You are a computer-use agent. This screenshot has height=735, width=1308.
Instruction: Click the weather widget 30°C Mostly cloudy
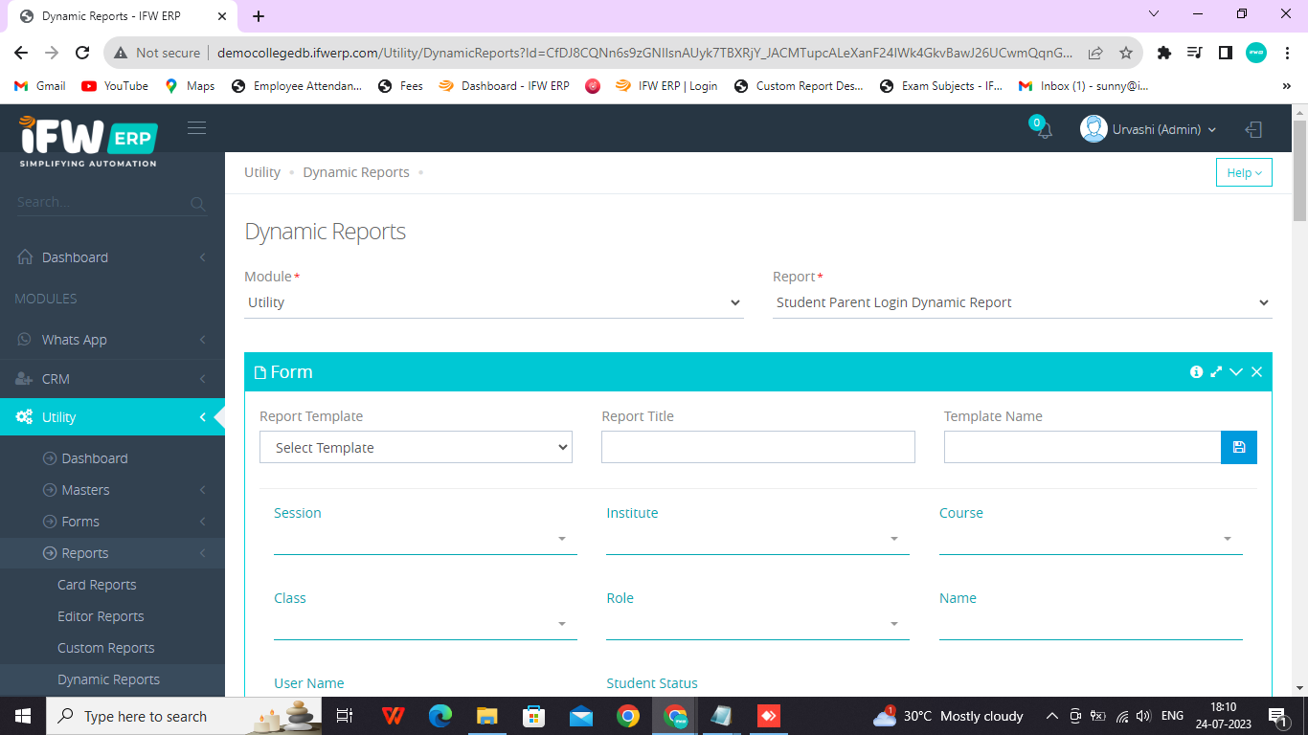click(x=948, y=716)
